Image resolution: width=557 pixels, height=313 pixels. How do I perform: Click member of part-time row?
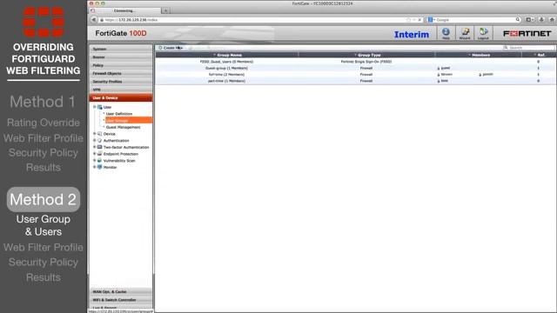442,81
